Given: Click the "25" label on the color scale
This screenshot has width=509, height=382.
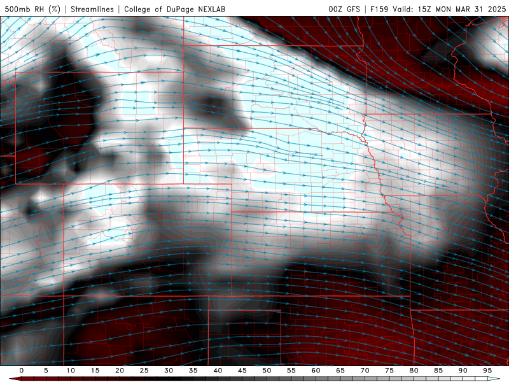Looking at the screenshot, I should coord(144,371).
